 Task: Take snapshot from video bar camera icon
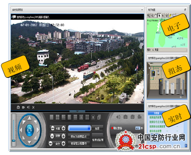[x=18, y=107]
